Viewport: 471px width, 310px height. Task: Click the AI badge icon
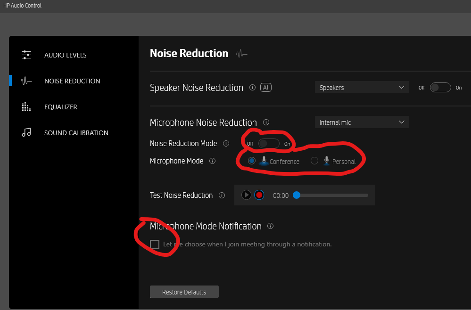pos(266,88)
